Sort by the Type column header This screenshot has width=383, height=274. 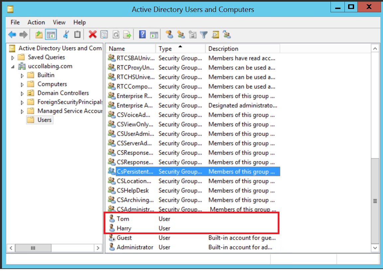click(x=180, y=48)
